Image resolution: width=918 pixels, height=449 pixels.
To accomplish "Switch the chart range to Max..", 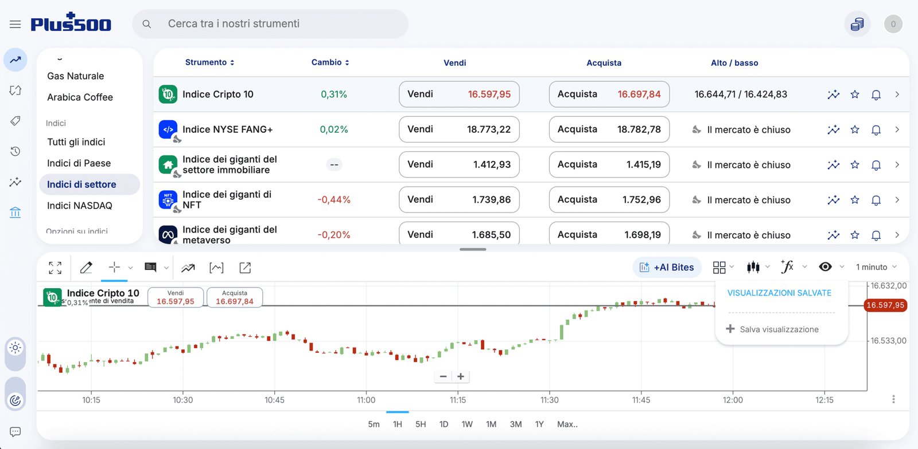I will pos(567,424).
